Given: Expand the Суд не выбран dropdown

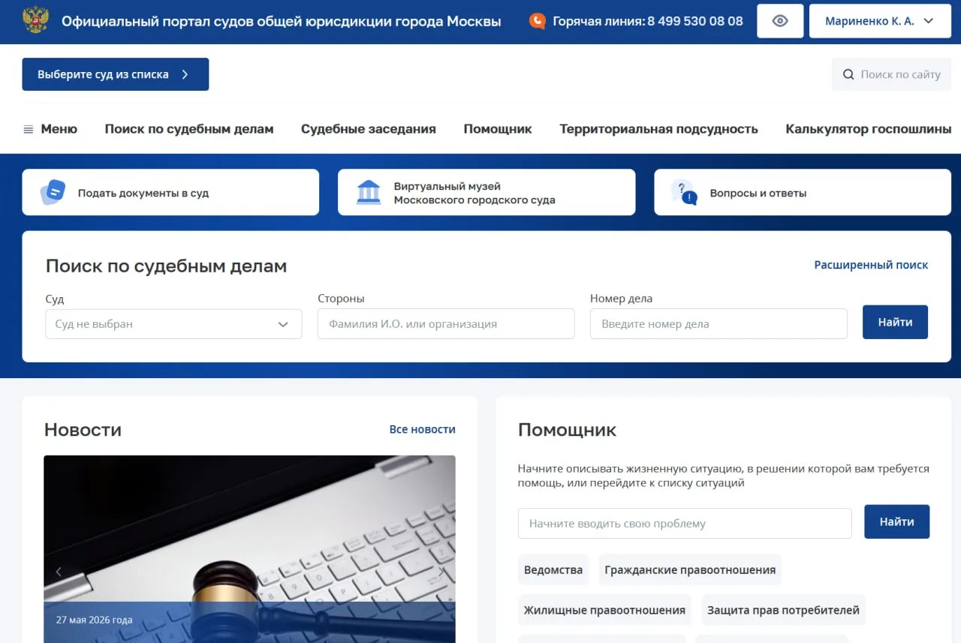Looking at the screenshot, I should (x=173, y=324).
